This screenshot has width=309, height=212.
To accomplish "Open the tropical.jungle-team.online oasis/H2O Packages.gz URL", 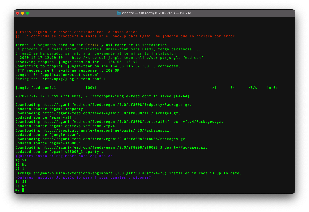I will click(107, 131).
